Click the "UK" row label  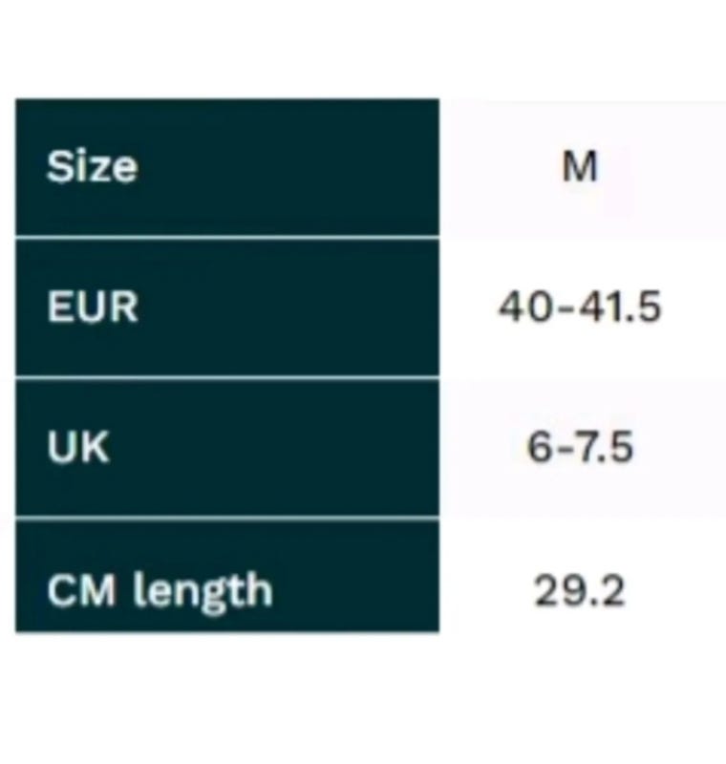(x=78, y=447)
